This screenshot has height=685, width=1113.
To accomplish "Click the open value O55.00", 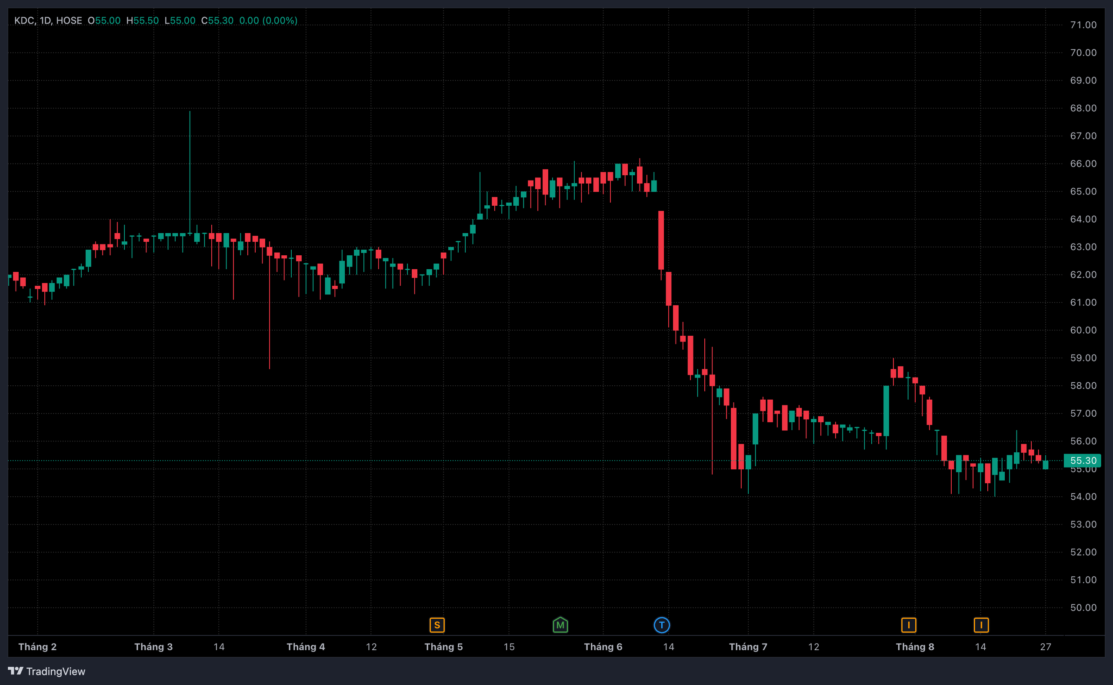I will (x=104, y=20).
